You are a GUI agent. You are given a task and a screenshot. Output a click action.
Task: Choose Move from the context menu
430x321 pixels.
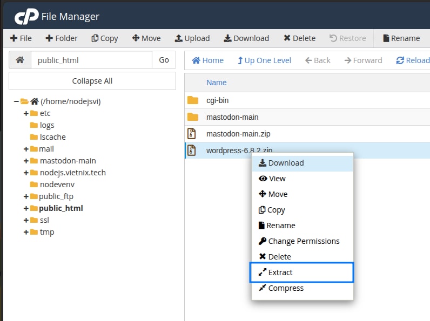pyautogui.click(x=302, y=194)
